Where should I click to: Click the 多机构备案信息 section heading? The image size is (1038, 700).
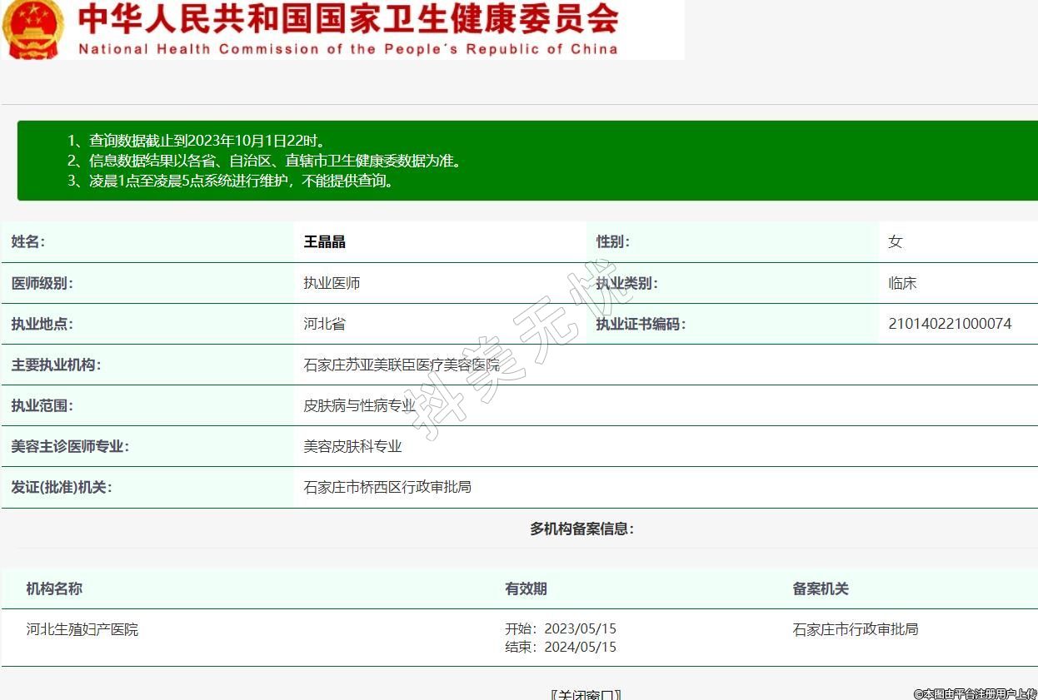[581, 529]
